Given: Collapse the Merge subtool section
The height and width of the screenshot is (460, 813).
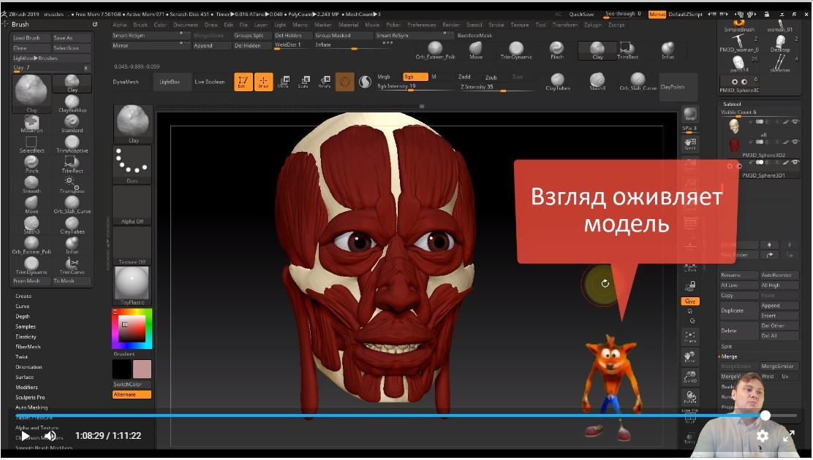Looking at the screenshot, I should tap(729, 356).
